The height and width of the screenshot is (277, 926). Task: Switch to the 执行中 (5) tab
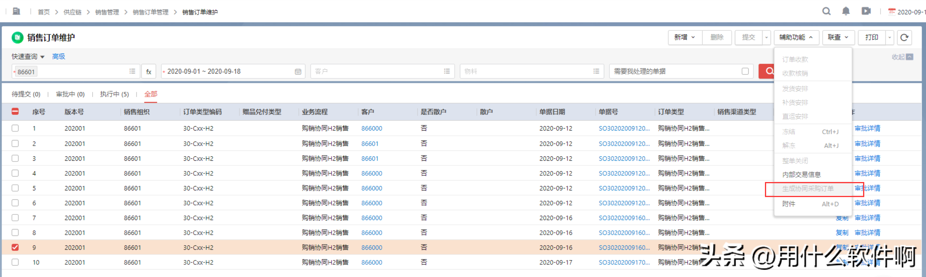tap(114, 94)
